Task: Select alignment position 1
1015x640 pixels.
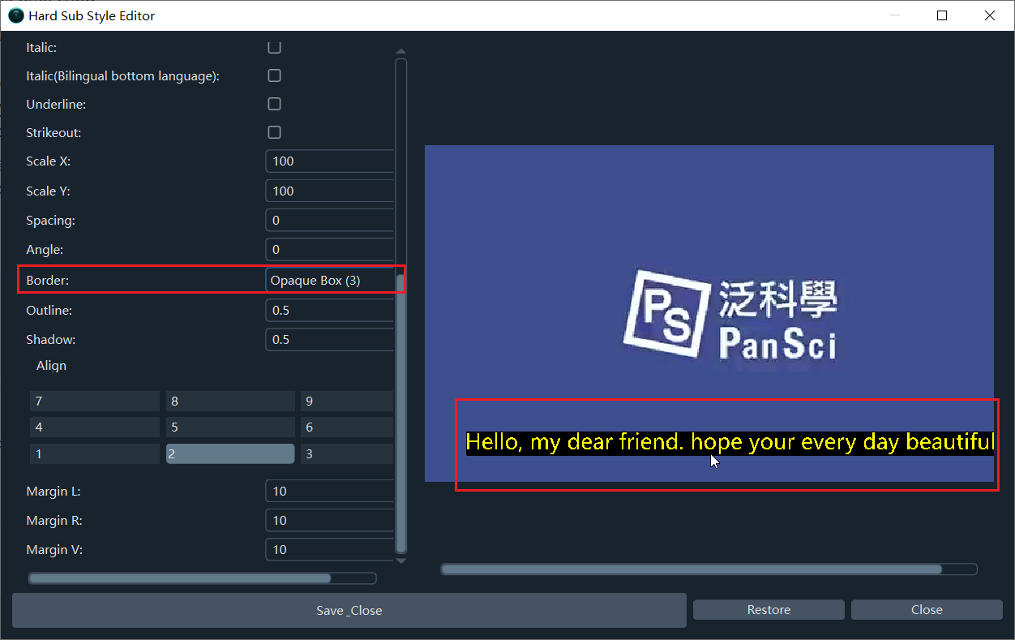Action: (94, 454)
